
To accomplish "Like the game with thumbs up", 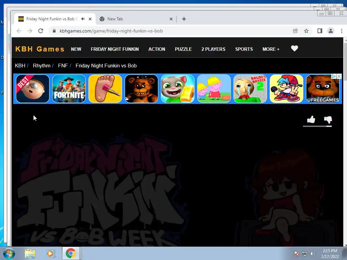I will point(311,120).
